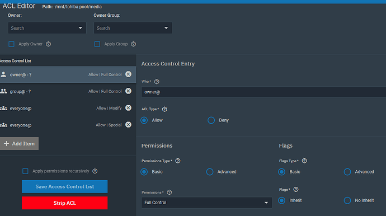Open the Owner search dropdown
The image size is (386, 216).
[47, 28]
